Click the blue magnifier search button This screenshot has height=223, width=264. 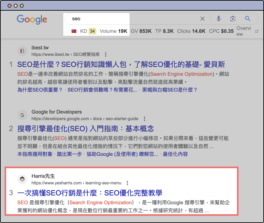(x=247, y=19)
